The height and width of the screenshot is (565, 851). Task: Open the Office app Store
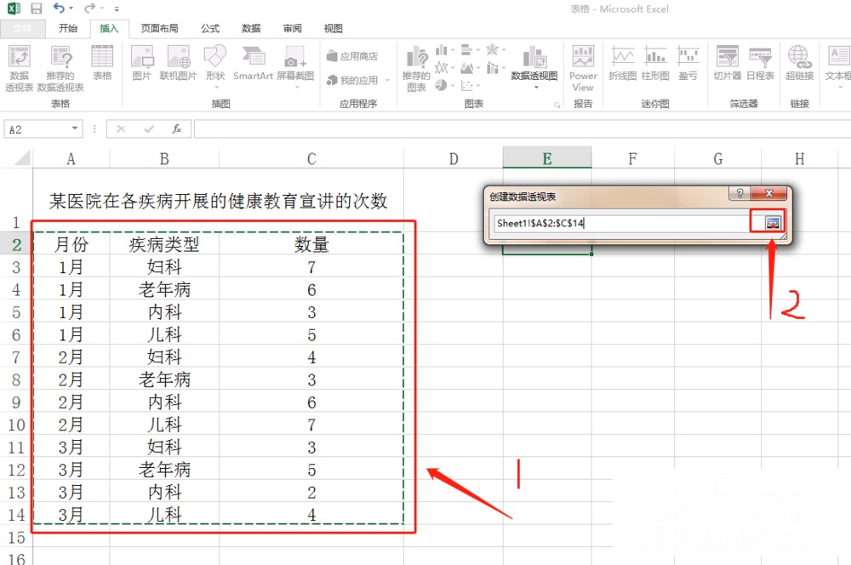352,56
